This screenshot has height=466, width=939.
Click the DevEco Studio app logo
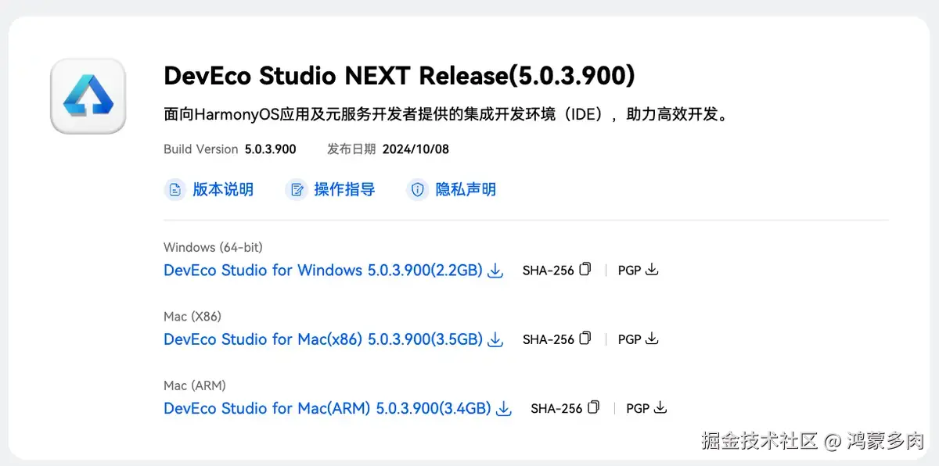88,96
